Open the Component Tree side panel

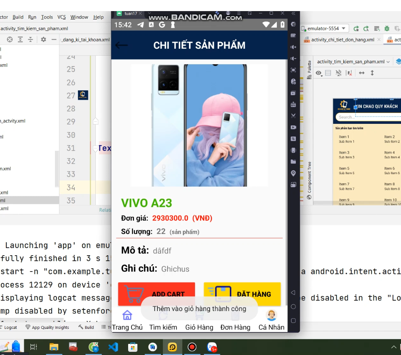[x=309, y=180]
